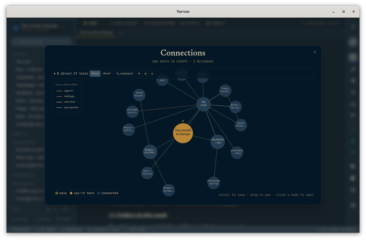366x240 pixels.
Task: Open 'The route' node
Action: 204,104
